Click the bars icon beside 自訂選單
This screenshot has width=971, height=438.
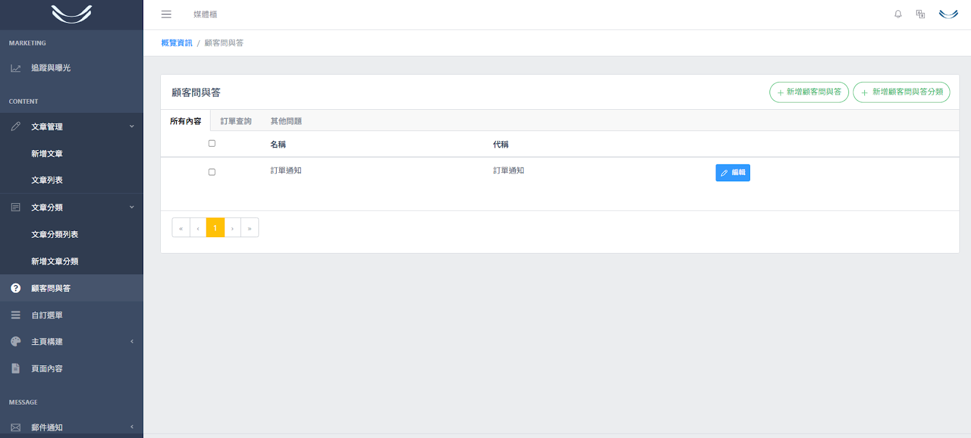click(x=16, y=315)
